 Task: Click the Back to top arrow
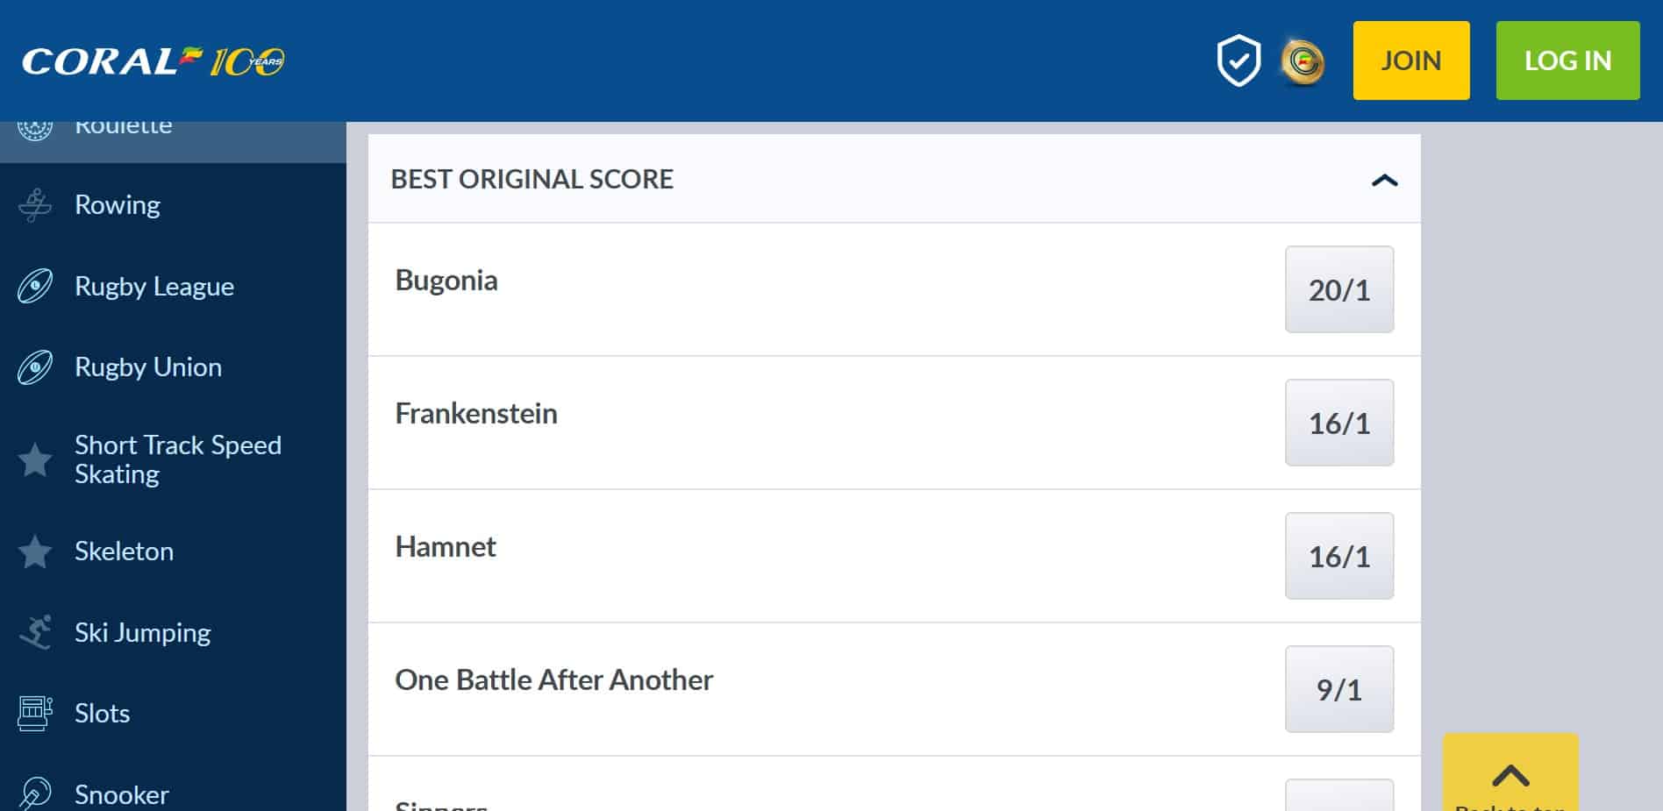[x=1510, y=775]
